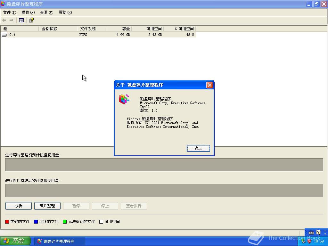Click the 会话状态 column header
This screenshot has height=246, width=328.
point(58,29)
